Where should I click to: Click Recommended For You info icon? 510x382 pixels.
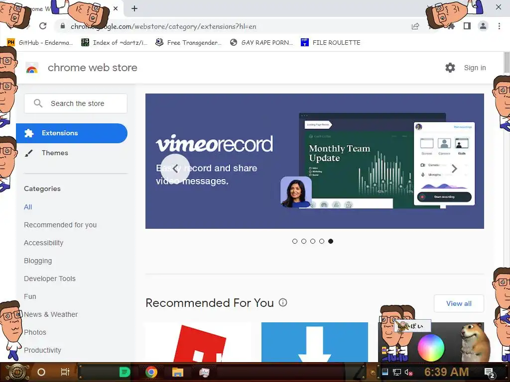tap(283, 302)
